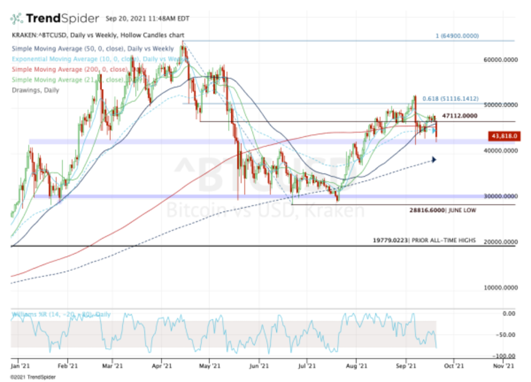Click the 28816.6000 JUNE LOW annotation

point(443,210)
